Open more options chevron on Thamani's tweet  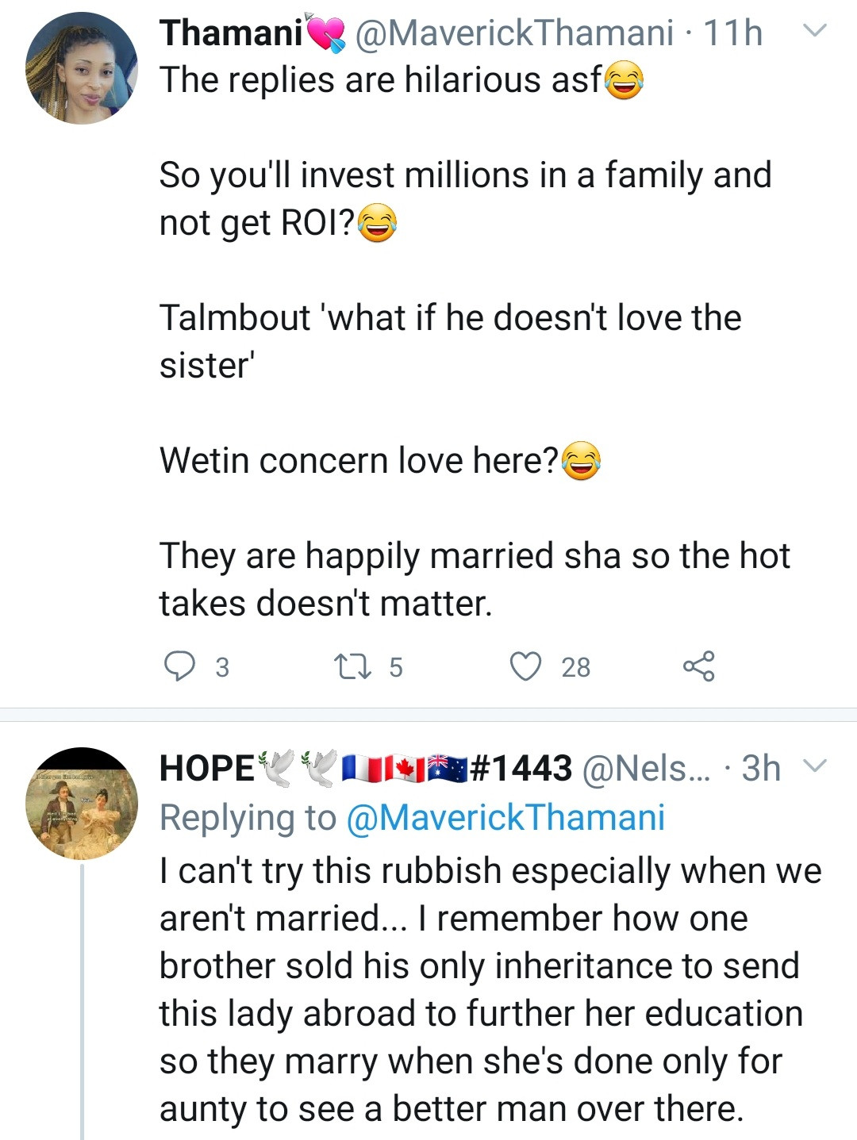click(815, 32)
